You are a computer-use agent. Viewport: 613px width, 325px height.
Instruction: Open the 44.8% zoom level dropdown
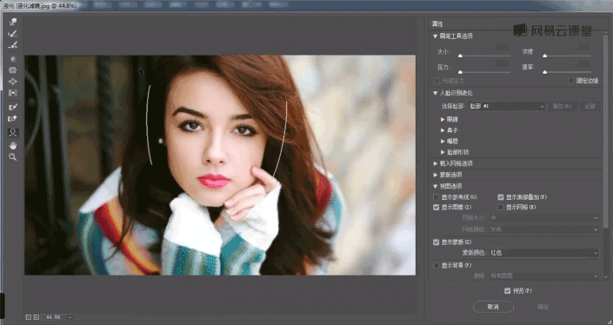[70, 317]
